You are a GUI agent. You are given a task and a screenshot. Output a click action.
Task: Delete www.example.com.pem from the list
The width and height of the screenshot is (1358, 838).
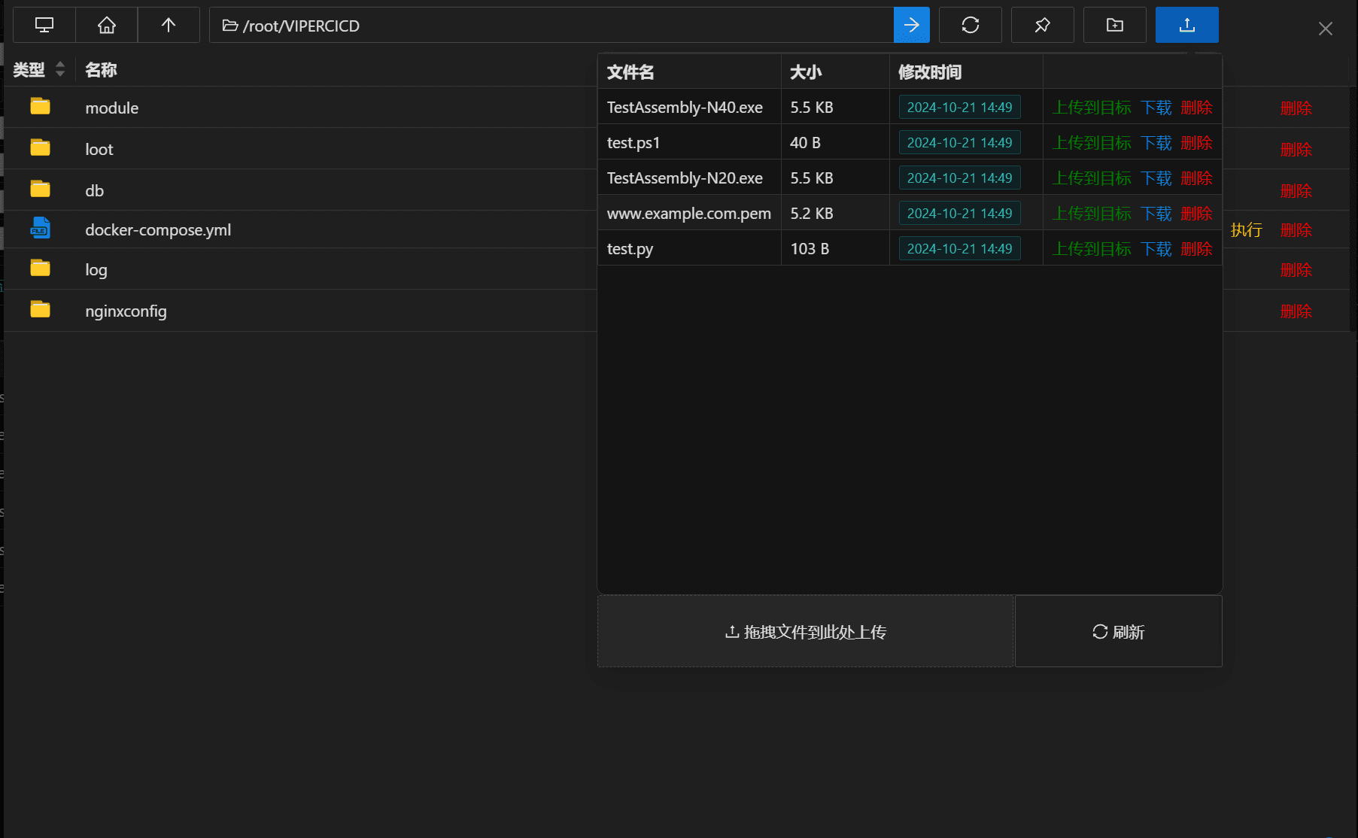pyautogui.click(x=1196, y=214)
